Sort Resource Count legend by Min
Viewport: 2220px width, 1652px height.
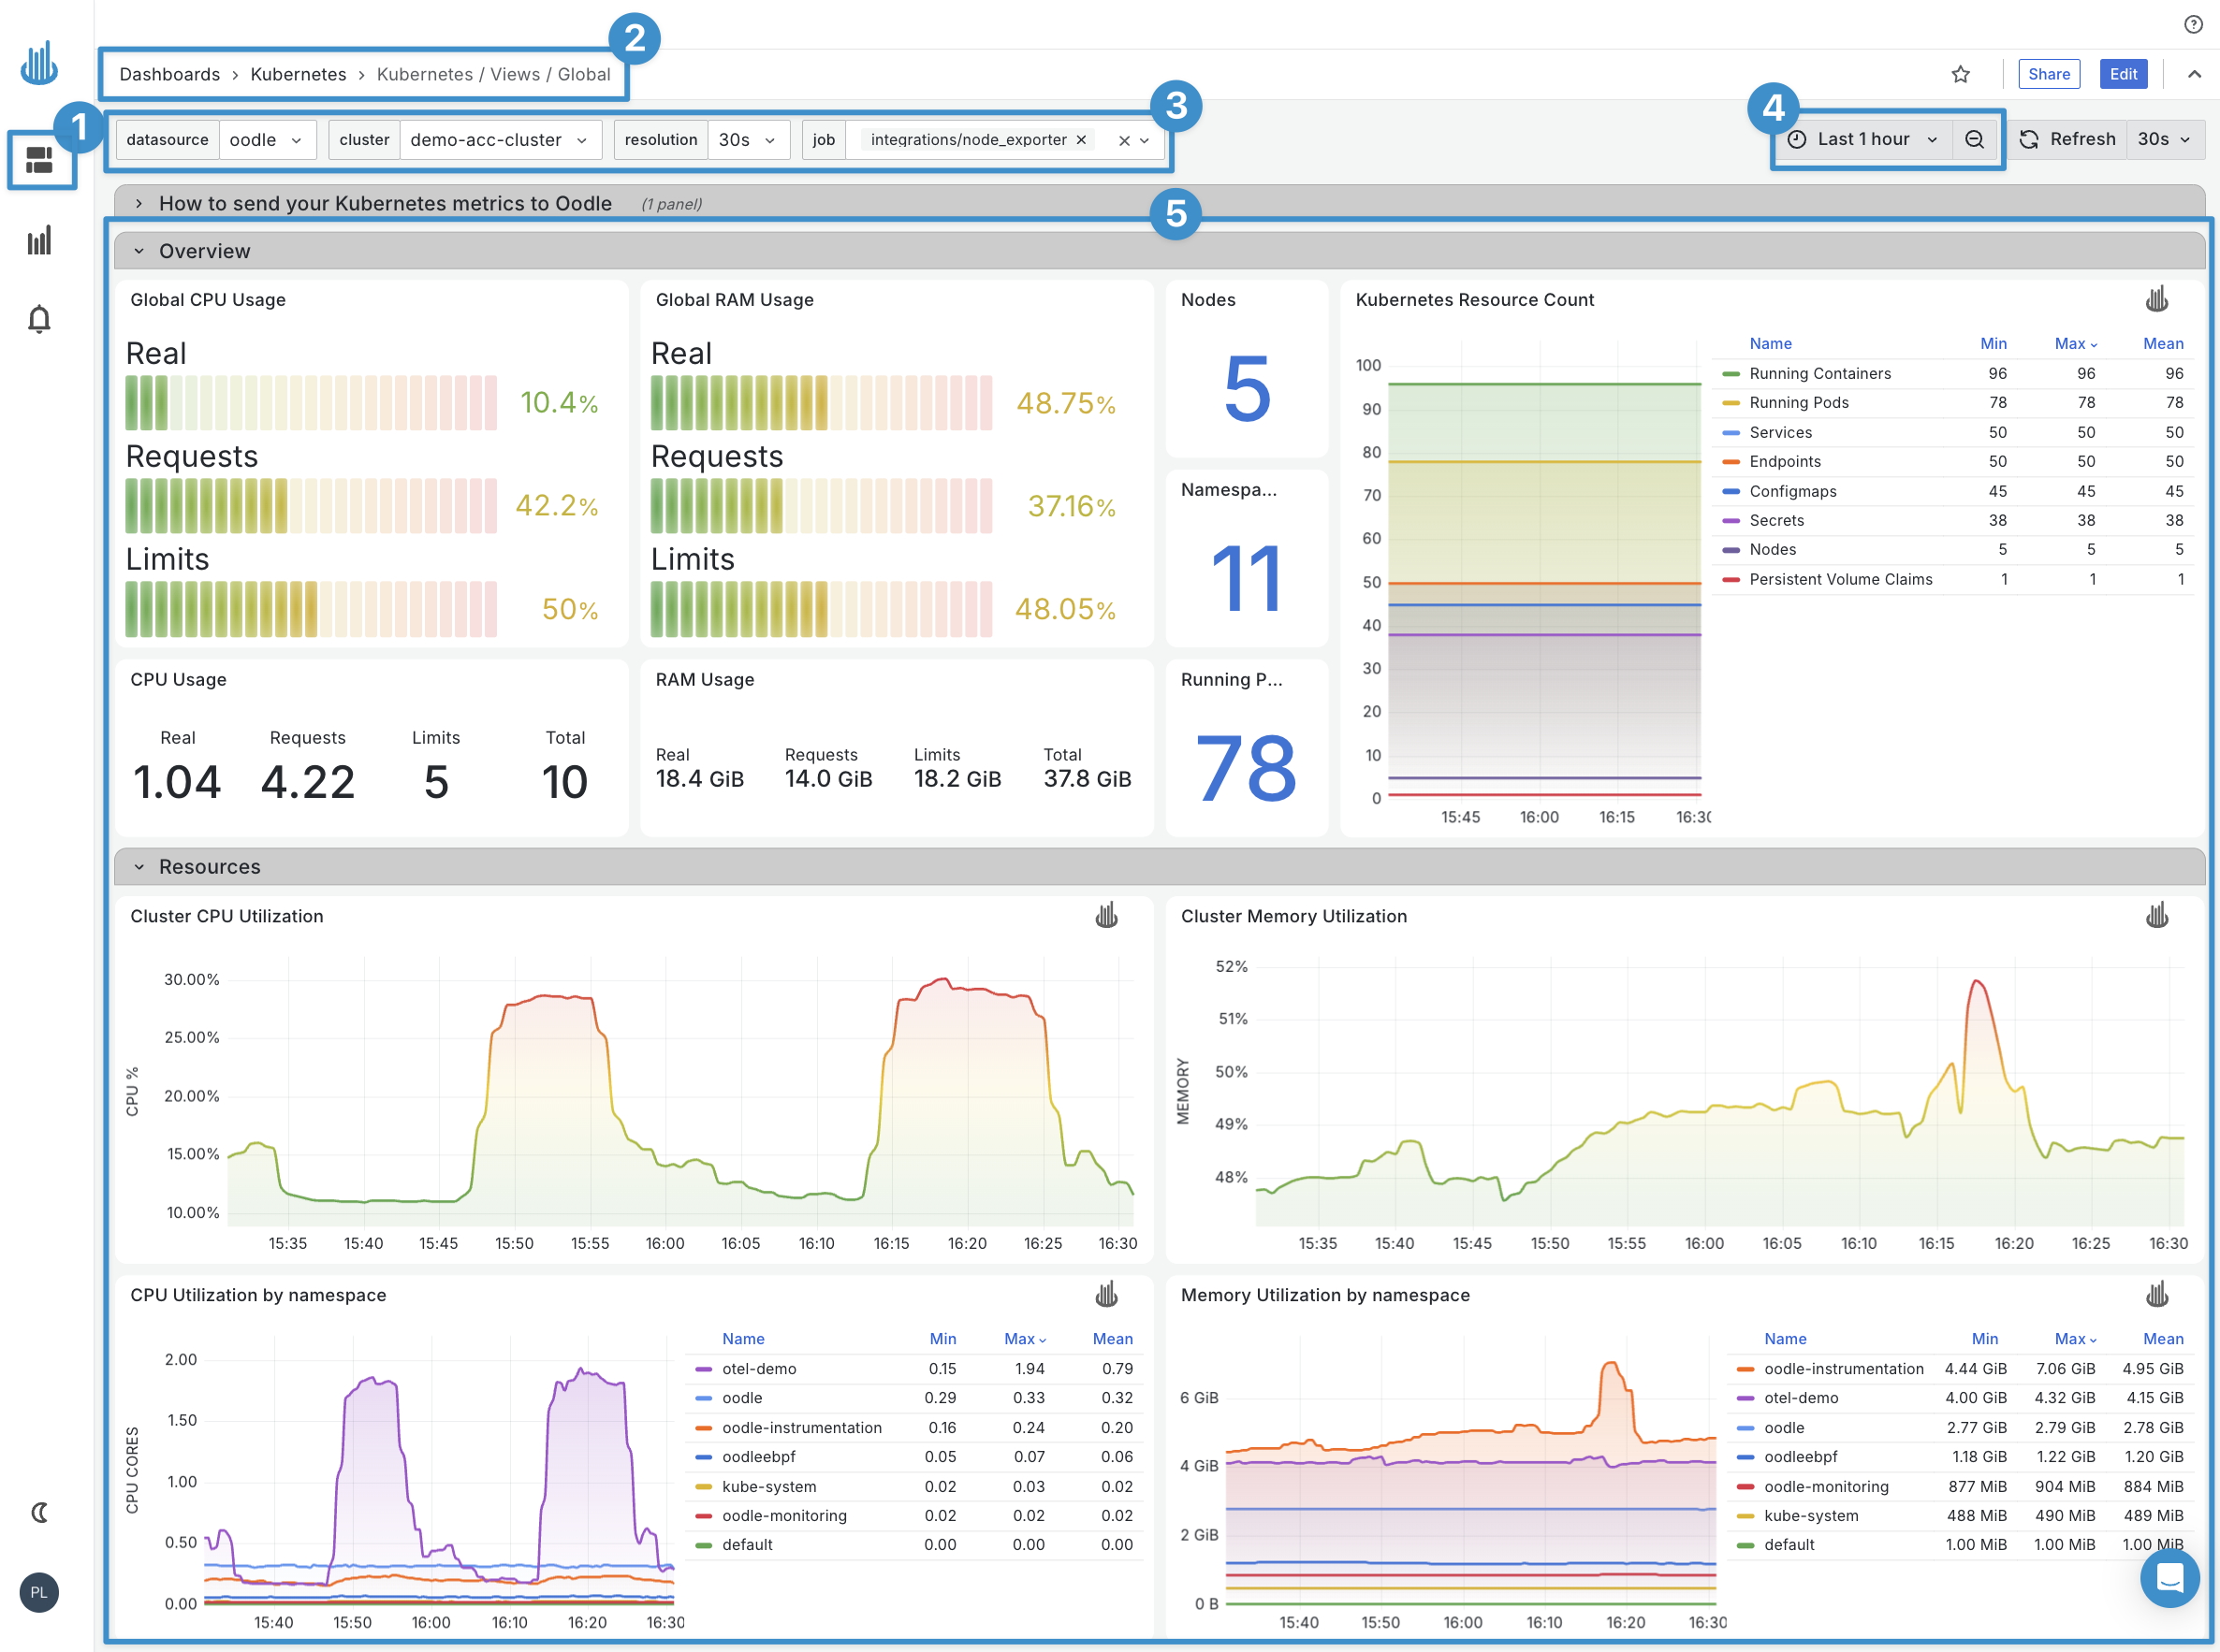(1993, 343)
